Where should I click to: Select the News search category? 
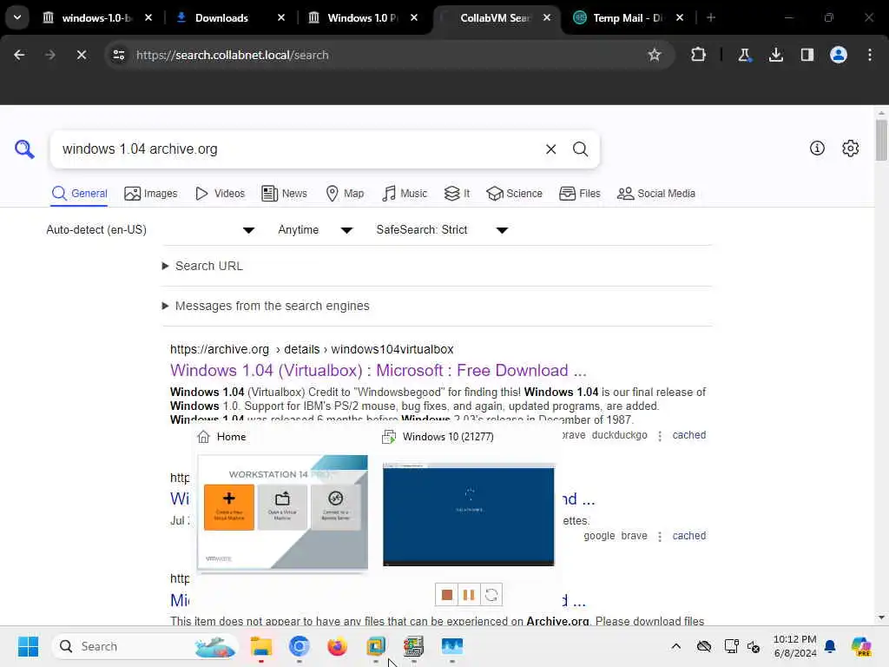click(x=284, y=194)
